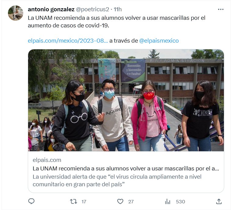
Task: Click the card description about the virus
Action: 117,180
